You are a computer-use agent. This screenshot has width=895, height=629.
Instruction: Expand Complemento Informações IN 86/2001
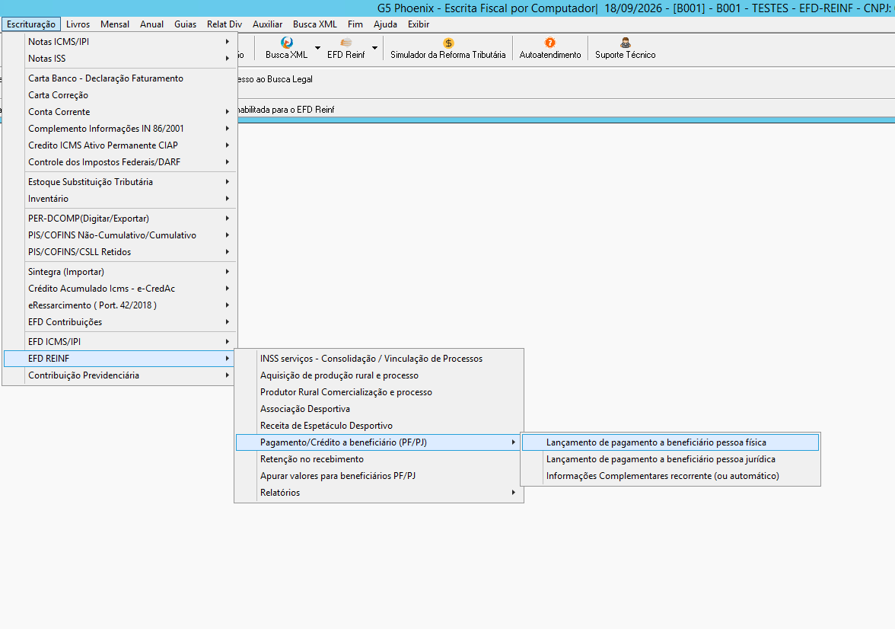(x=120, y=129)
